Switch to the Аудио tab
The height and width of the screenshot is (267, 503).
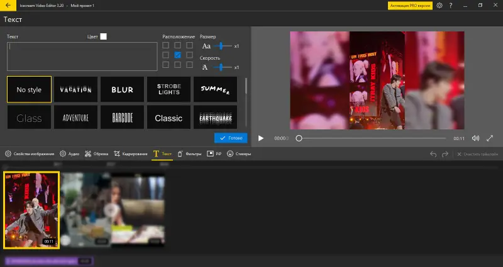point(70,154)
